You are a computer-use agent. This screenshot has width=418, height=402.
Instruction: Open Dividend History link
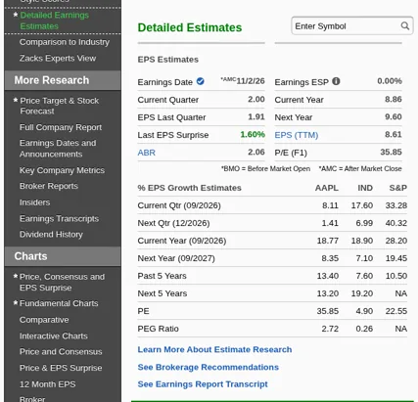coord(51,235)
